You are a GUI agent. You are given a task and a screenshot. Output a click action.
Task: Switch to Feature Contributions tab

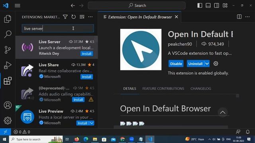(x=163, y=89)
